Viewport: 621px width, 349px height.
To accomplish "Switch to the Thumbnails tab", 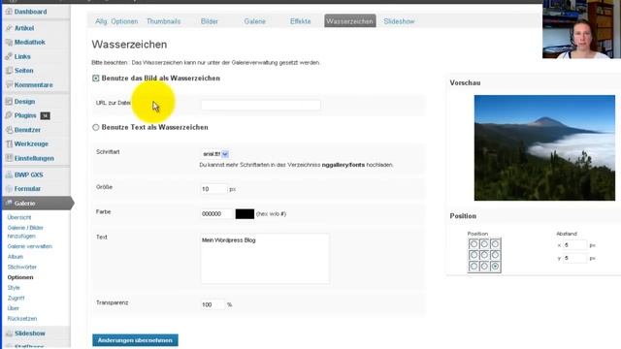I will click(x=163, y=21).
